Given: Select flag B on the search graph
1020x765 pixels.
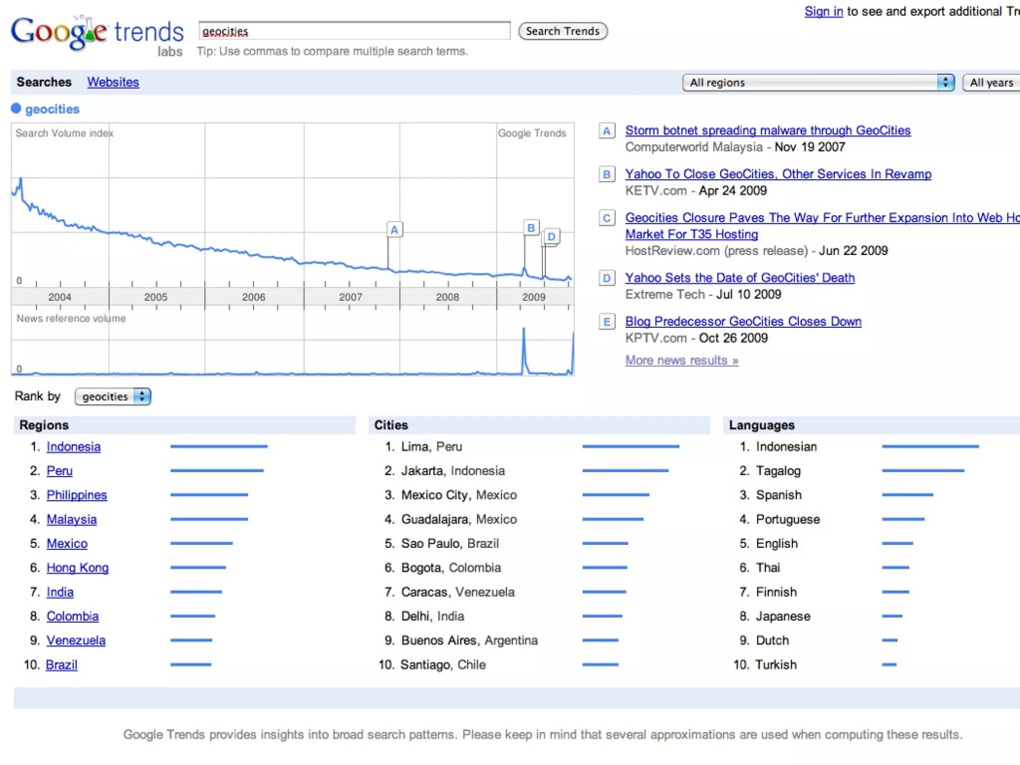Looking at the screenshot, I should (x=531, y=228).
